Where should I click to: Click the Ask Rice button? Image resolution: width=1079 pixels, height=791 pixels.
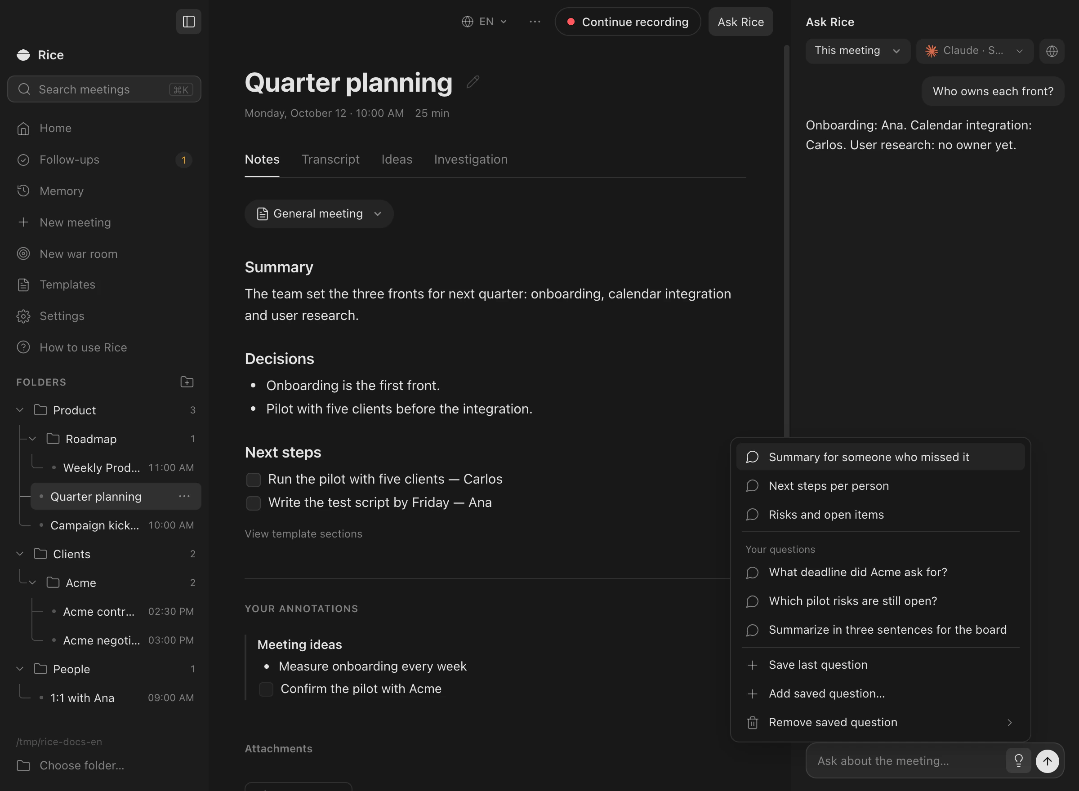pyautogui.click(x=740, y=22)
